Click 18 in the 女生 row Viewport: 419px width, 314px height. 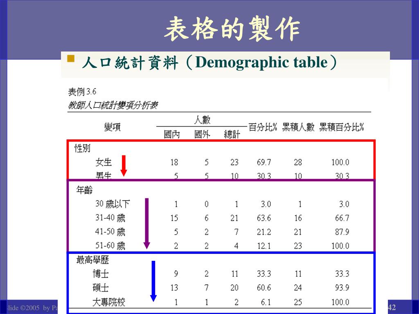point(174,162)
